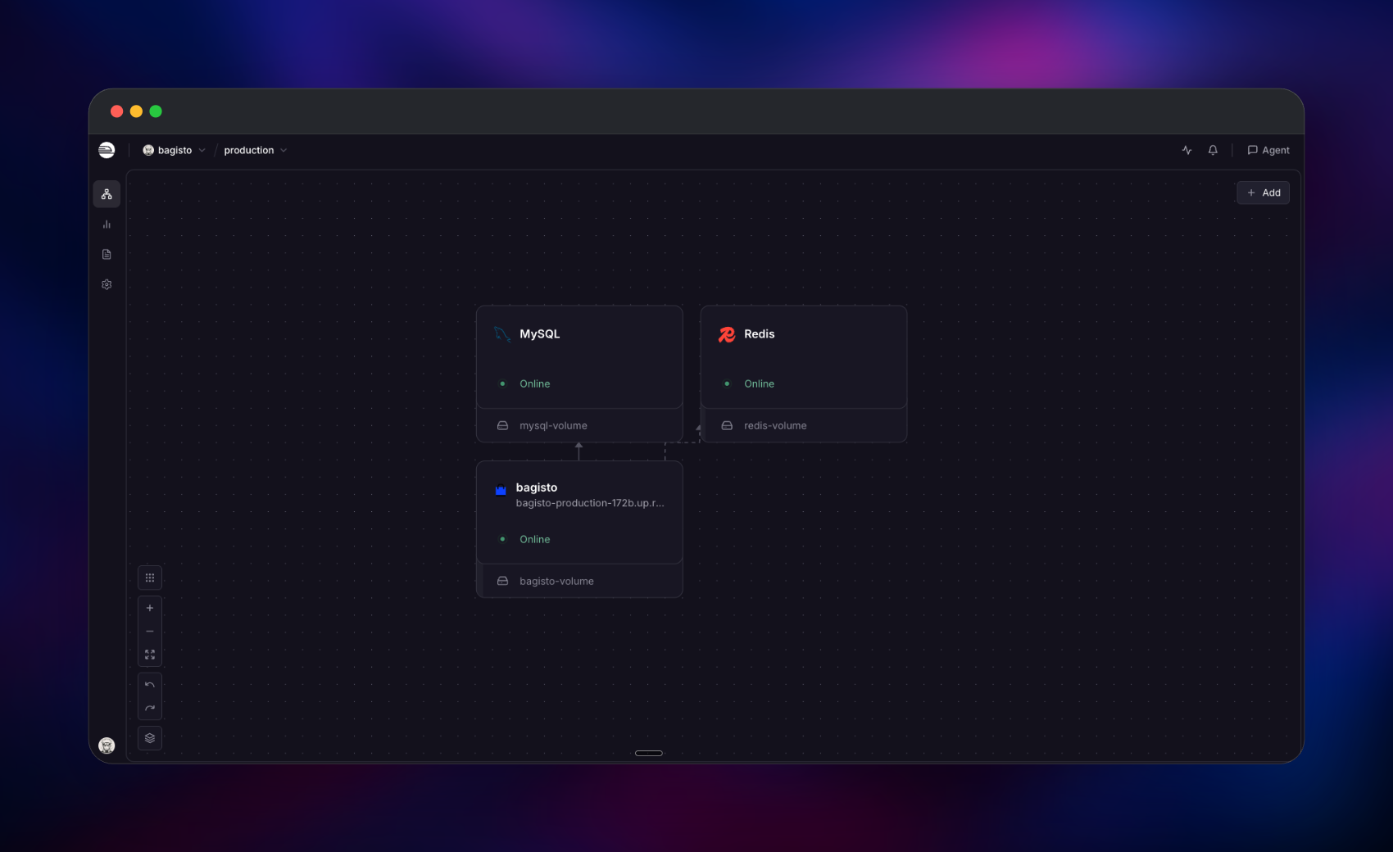Click the mysql-volume disk icon
Screen dimensions: 1393x852
pyautogui.click(x=502, y=426)
